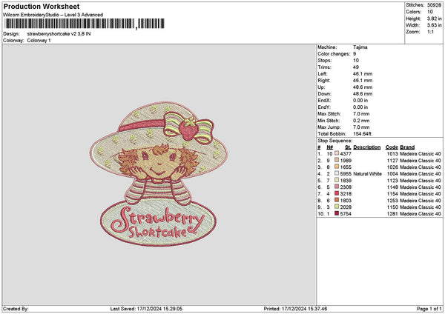Click the Height value 3.82 in
The width and height of the screenshot is (445, 314).
[434, 19]
